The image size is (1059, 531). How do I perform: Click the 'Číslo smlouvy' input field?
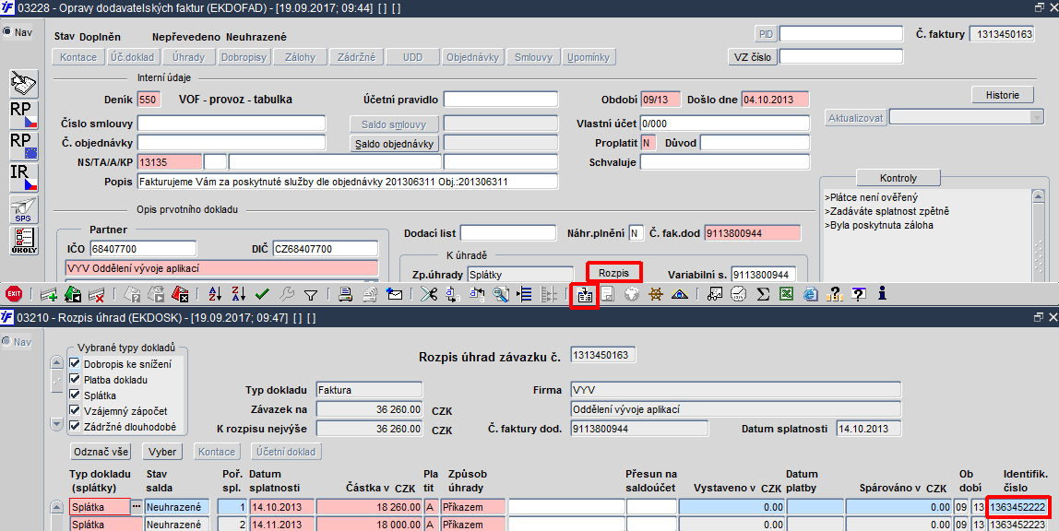pyautogui.click(x=232, y=124)
